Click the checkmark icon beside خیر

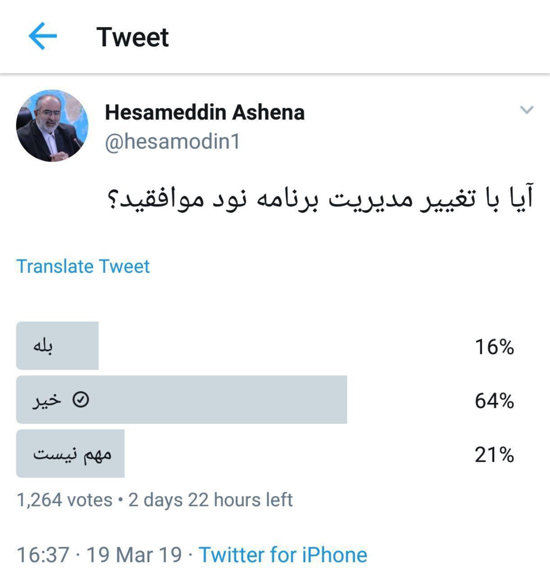point(81,399)
